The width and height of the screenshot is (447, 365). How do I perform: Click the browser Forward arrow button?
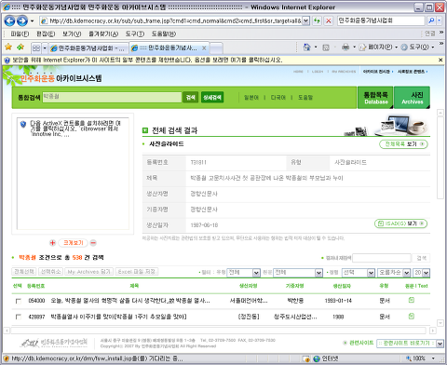(22, 20)
